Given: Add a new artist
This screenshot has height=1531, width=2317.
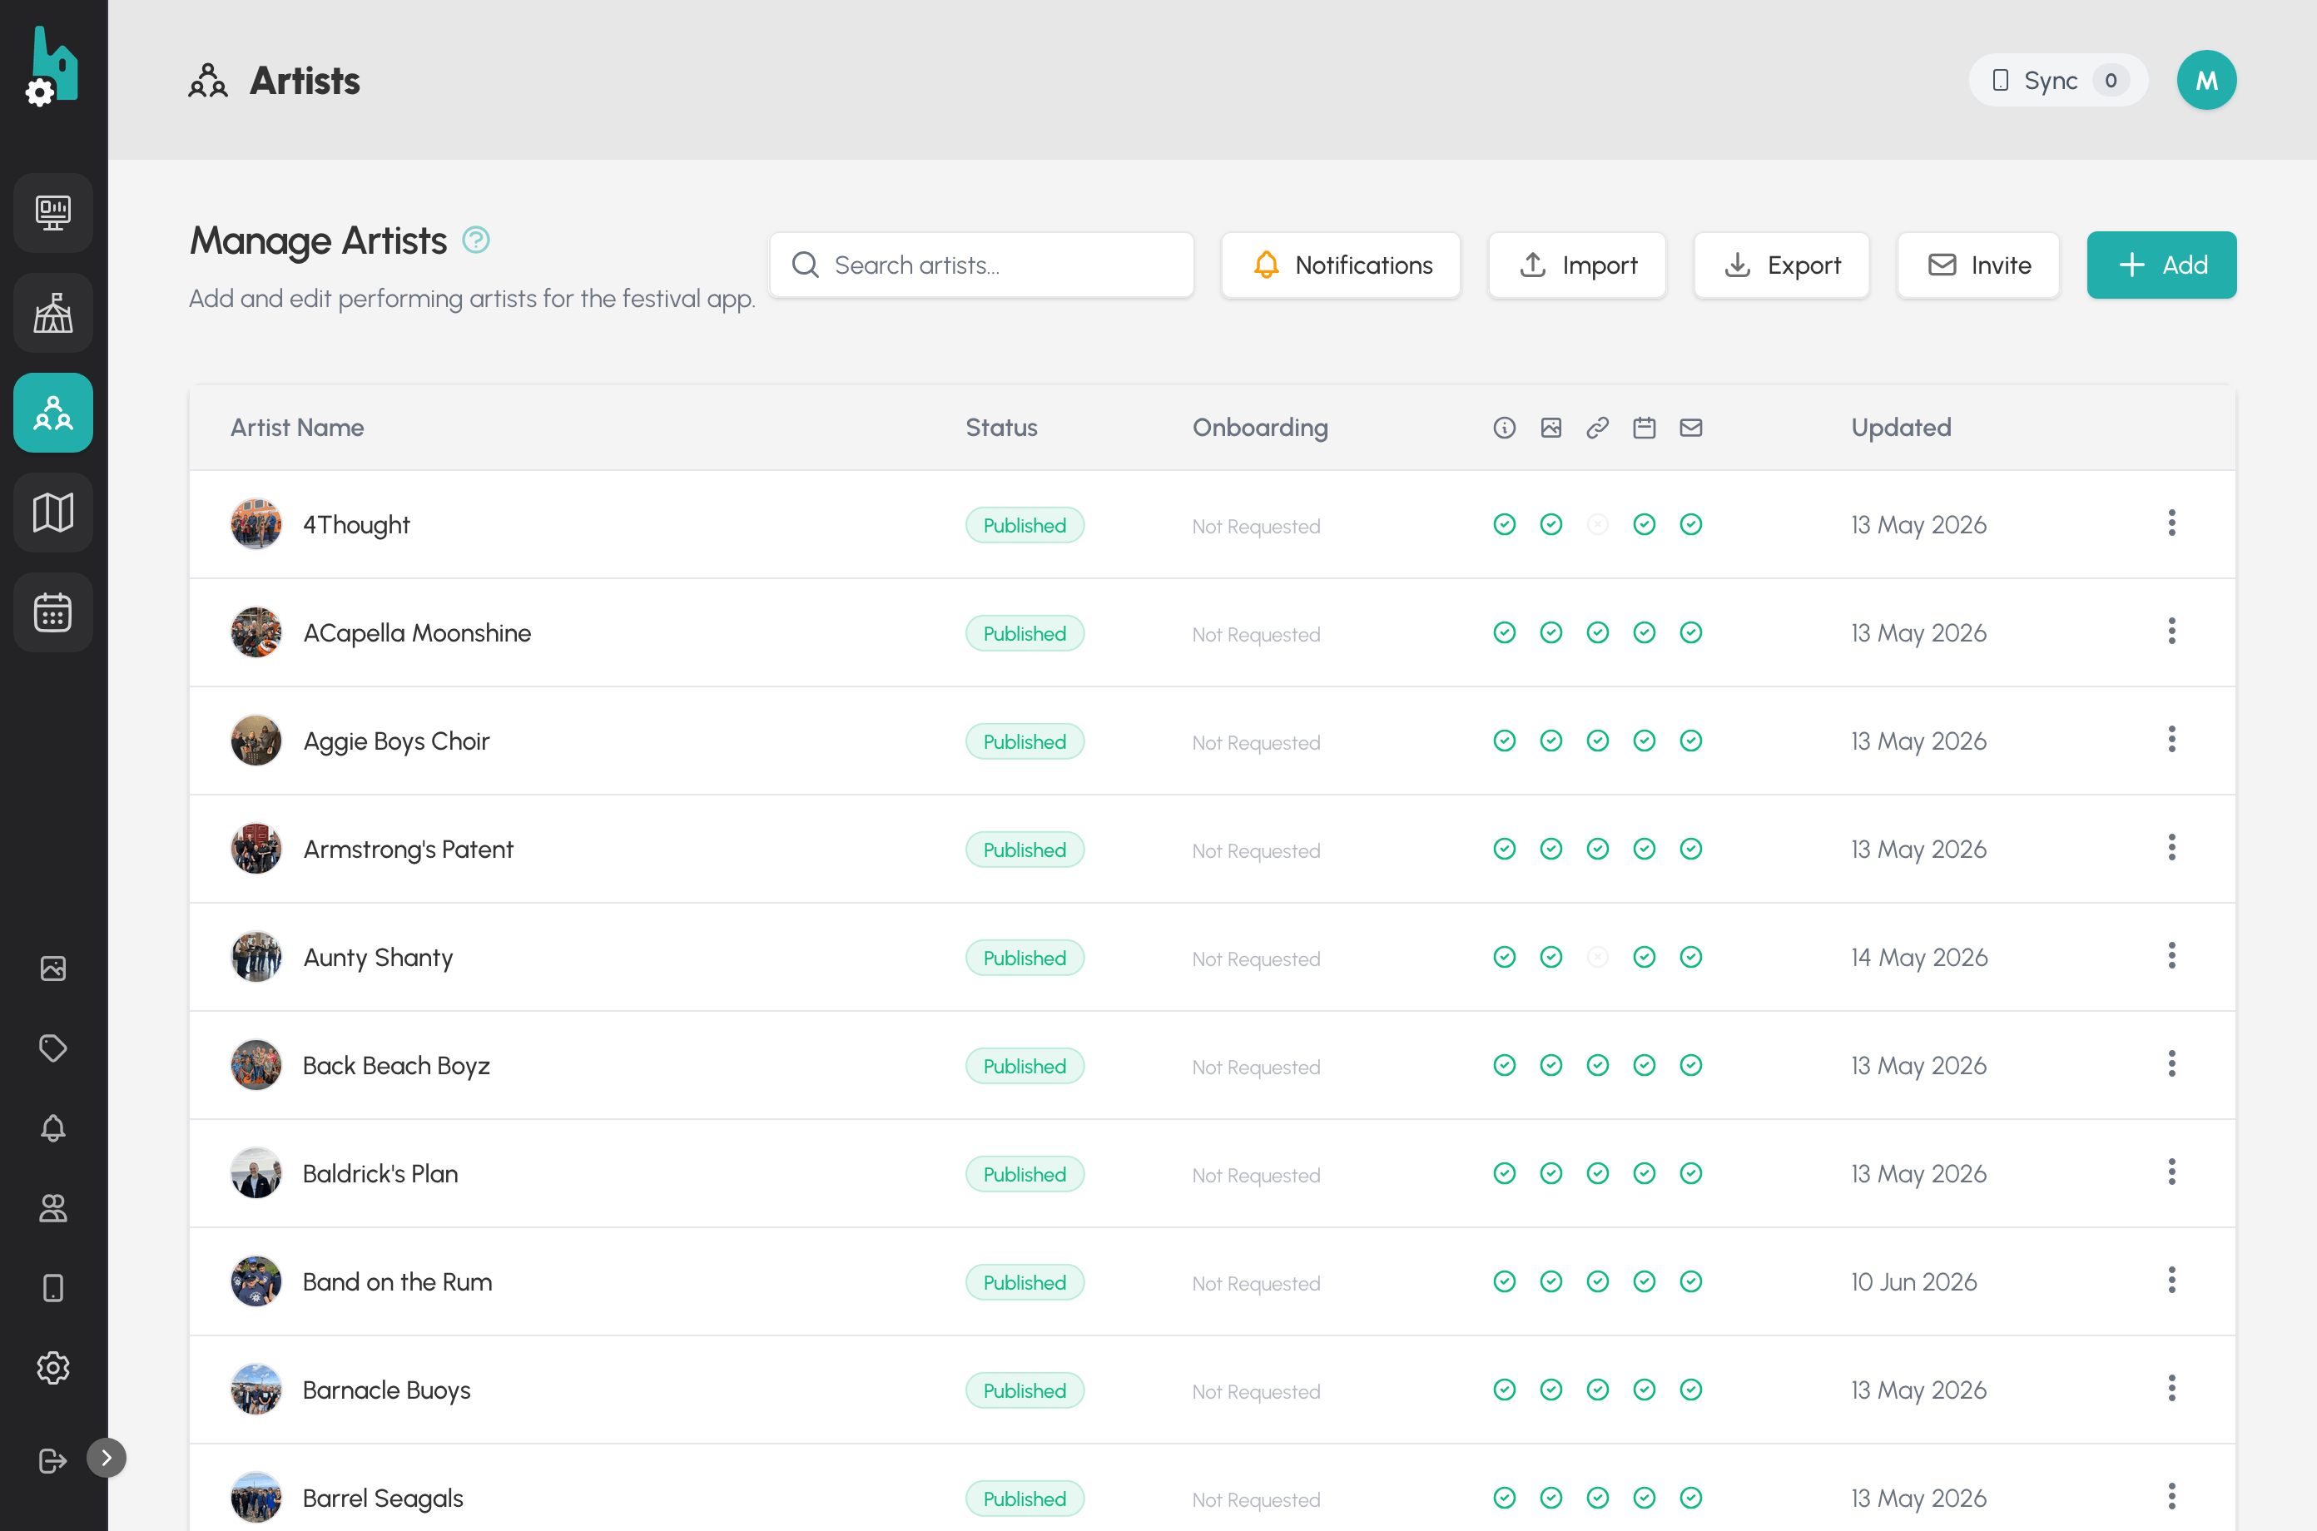Looking at the screenshot, I should (2161, 265).
